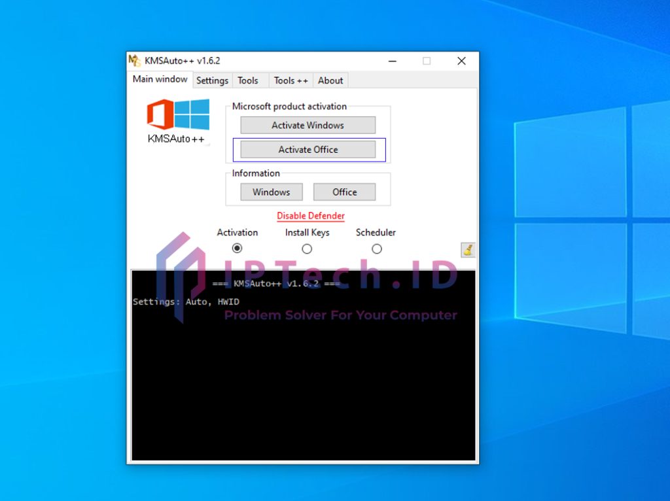Click the Disable Defender link
This screenshot has width=670, height=501.
(311, 216)
